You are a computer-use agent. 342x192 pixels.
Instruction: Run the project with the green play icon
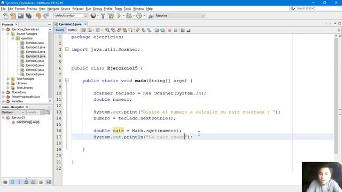point(119,15)
